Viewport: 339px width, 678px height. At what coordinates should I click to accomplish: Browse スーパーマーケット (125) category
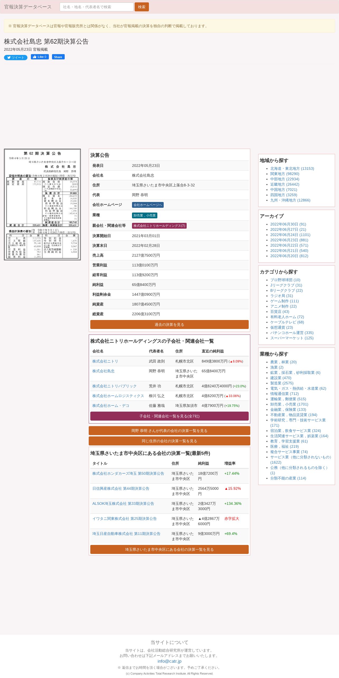[x=292, y=338]
